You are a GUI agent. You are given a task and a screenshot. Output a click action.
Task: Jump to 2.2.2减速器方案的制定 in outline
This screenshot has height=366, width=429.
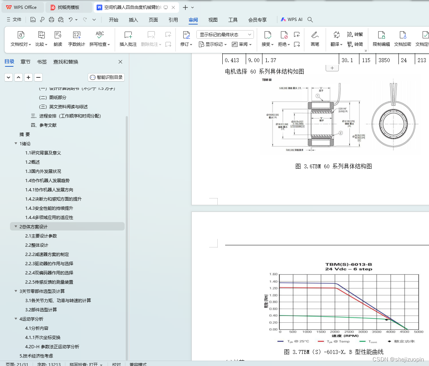point(47,254)
